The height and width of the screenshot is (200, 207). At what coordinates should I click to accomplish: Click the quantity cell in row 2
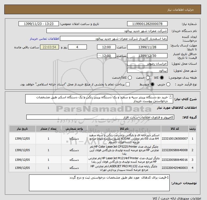point(48,150)
